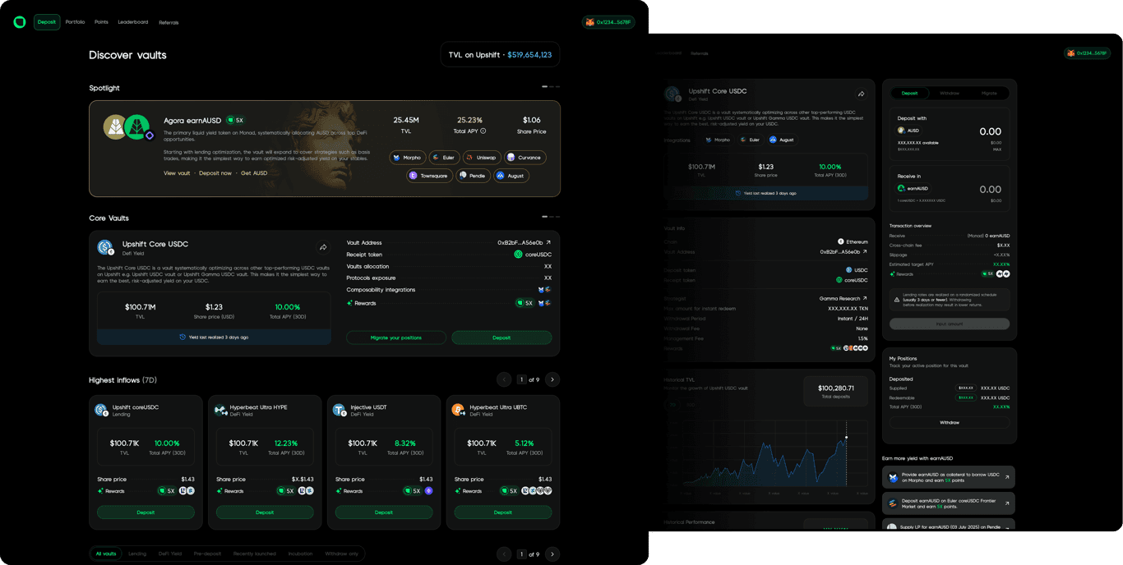The width and height of the screenshot is (1123, 565).
Task: Open Vault Address external link arrow
Action: point(548,243)
